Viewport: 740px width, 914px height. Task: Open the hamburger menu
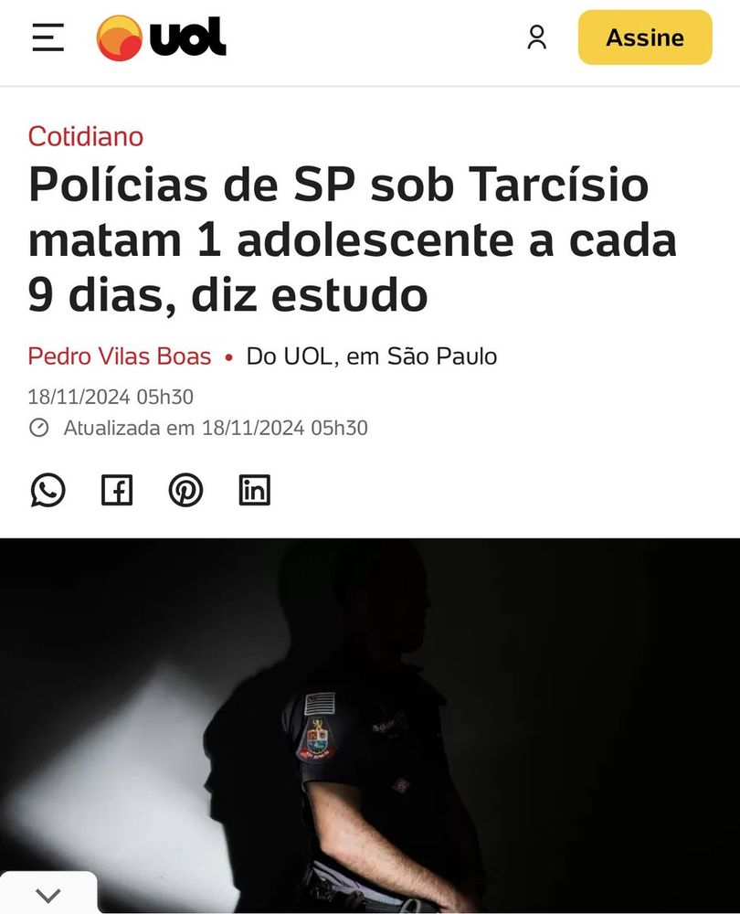[48, 37]
